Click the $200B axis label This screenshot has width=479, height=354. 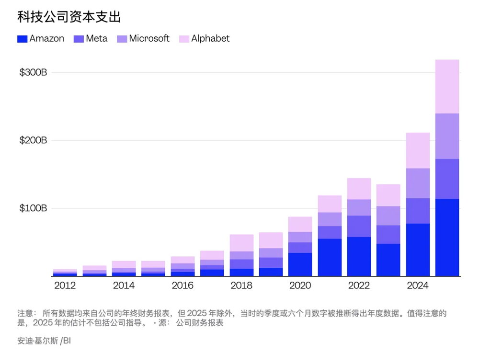click(x=33, y=140)
